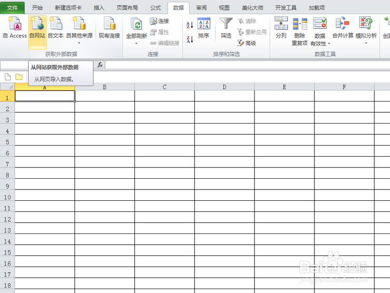Click cell A1

(x=45, y=96)
